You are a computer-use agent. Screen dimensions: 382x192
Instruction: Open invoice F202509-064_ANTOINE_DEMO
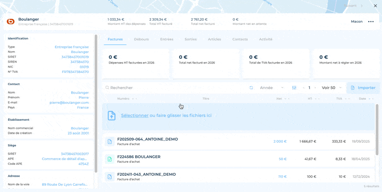239,141
